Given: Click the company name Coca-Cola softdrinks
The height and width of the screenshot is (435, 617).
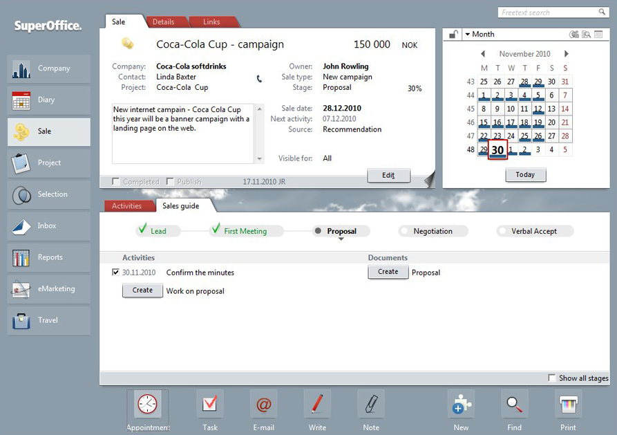Looking at the screenshot, I should click(191, 66).
